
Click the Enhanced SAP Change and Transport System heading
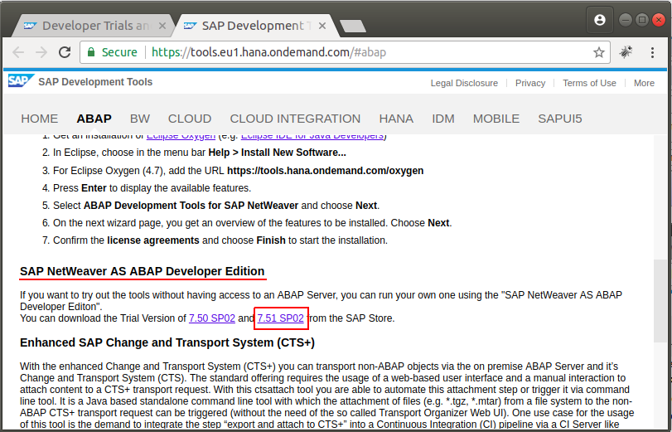(167, 342)
